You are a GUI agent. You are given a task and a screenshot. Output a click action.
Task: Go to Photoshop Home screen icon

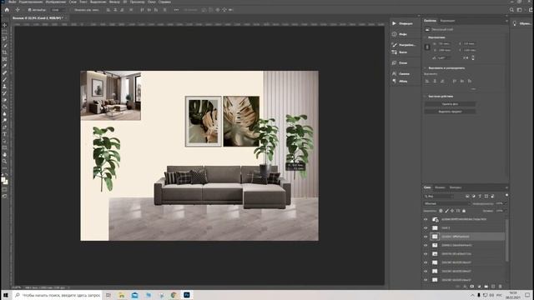(x=7, y=10)
